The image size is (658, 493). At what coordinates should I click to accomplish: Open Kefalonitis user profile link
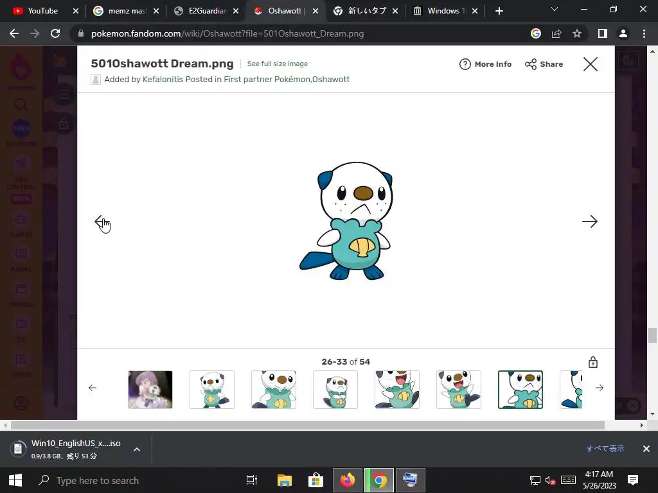coord(163,79)
